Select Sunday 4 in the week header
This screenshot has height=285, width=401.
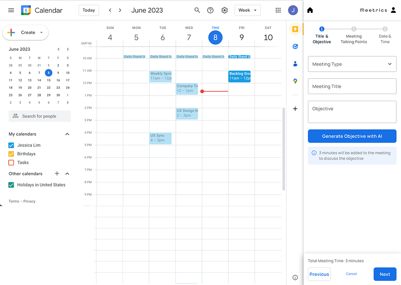(110, 38)
